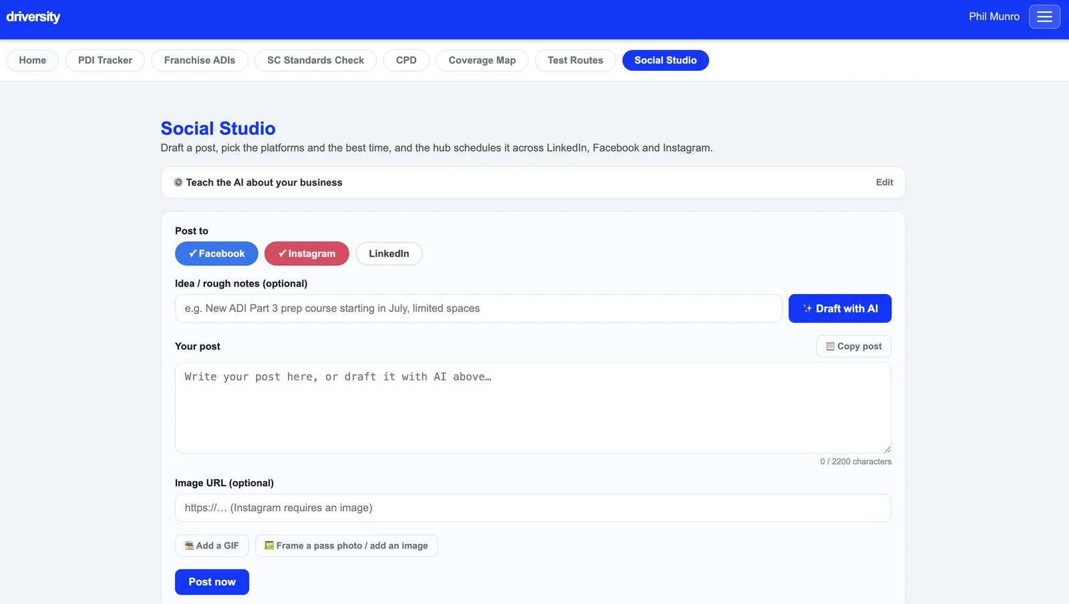The image size is (1069, 604).
Task: Click the driversity logo
Action: coord(33,17)
